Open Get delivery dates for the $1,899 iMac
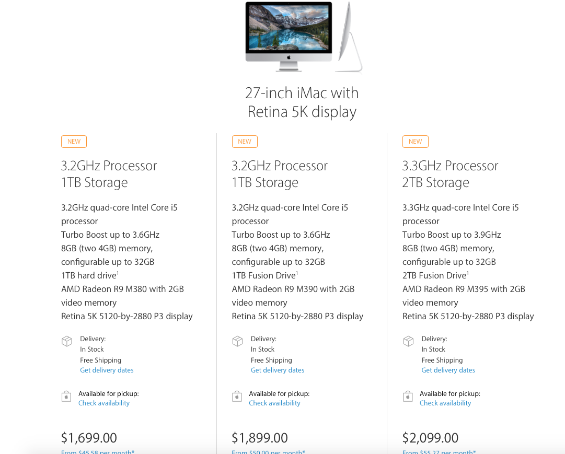The height and width of the screenshot is (454, 565). point(278,370)
